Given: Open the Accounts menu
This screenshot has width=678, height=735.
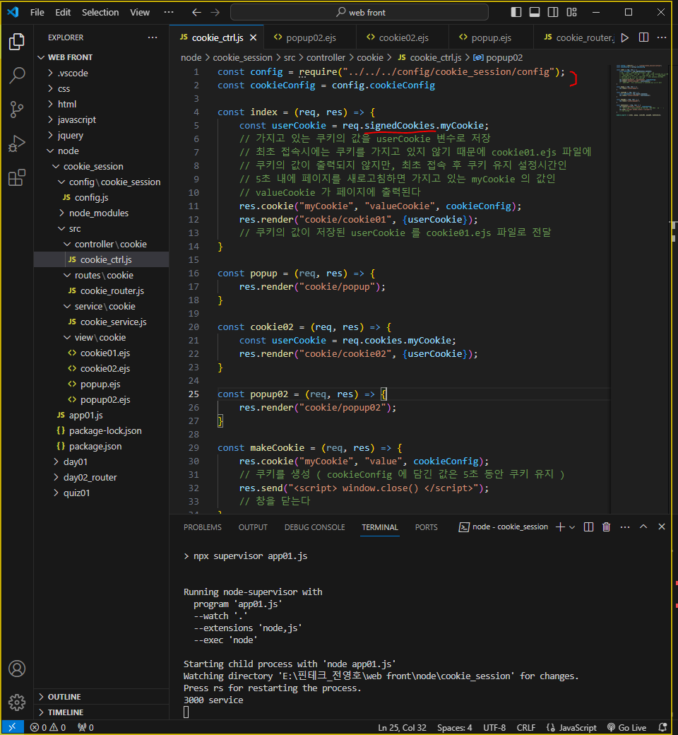Looking at the screenshot, I should tap(17, 669).
